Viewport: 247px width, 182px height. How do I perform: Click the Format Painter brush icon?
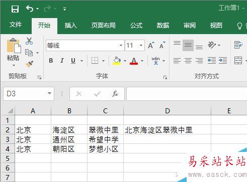point(29,64)
